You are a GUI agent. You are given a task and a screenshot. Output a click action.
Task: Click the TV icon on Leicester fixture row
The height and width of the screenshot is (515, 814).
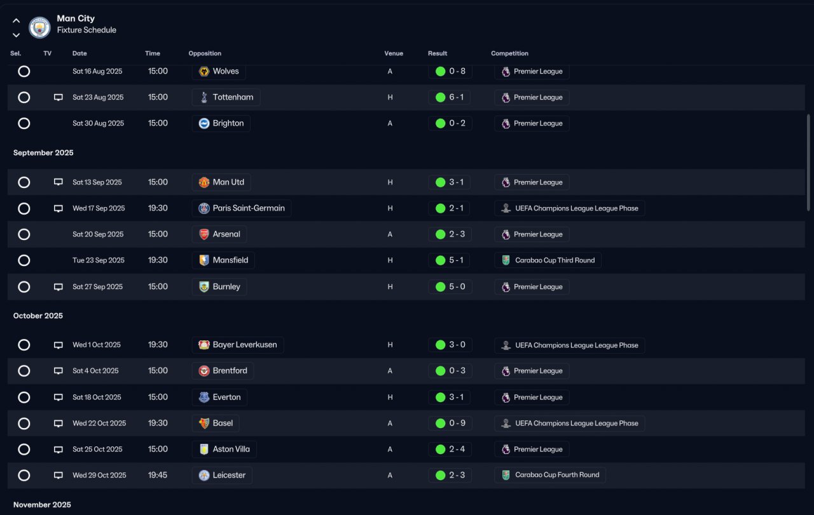point(59,475)
